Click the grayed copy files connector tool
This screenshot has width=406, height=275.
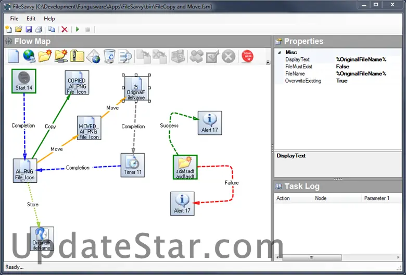[144, 56]
